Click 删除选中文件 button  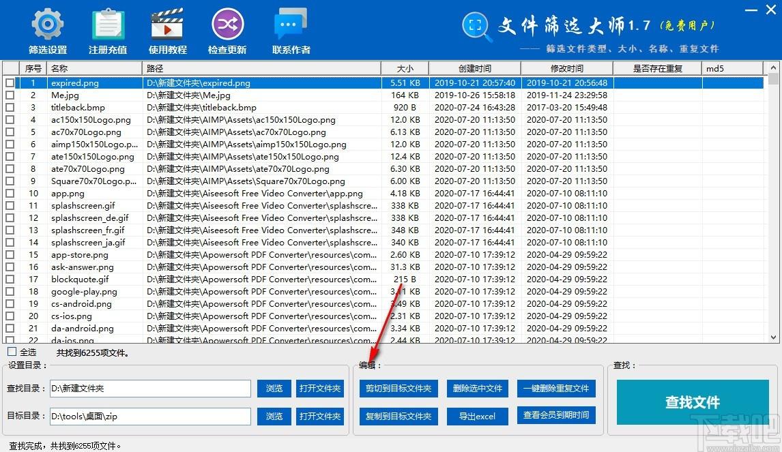click(x=477, y=389)
